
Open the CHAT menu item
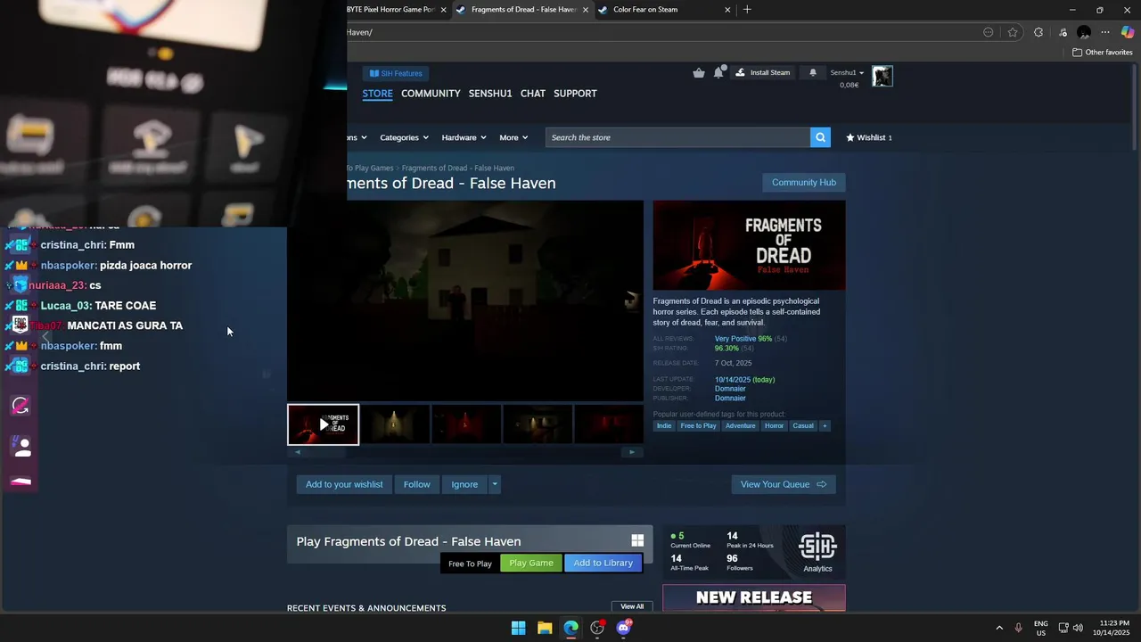coord(533,93)
